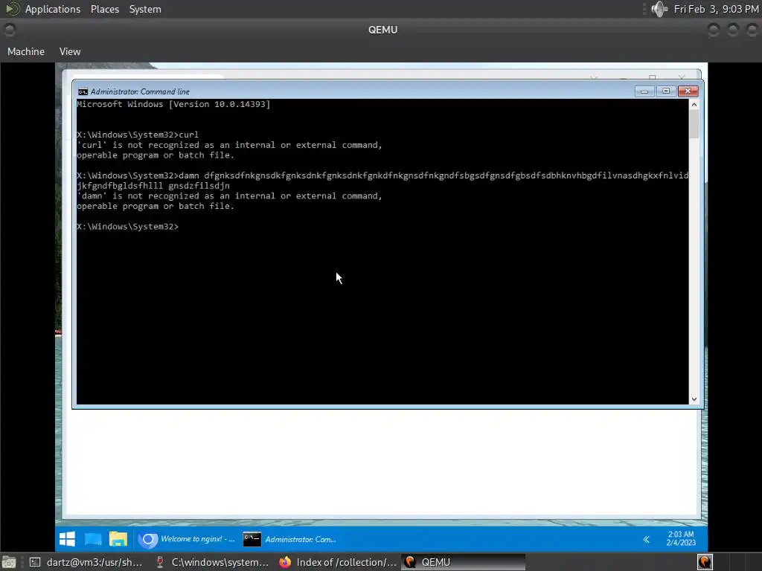
Task: Maximize the Administrator Command line window
Action: tap(666, 91)
